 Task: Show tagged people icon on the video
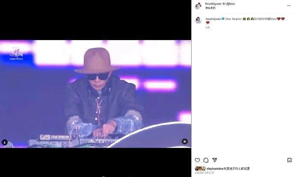point(5,142)
